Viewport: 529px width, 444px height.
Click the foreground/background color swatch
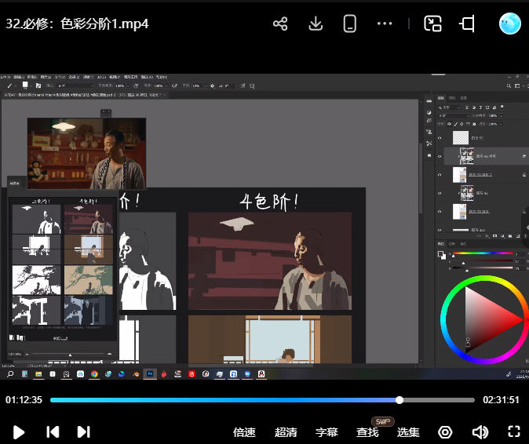coord(442,255)
